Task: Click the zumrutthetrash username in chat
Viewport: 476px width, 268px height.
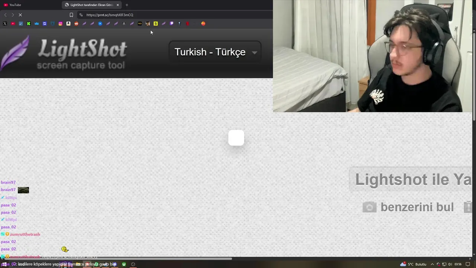Action: [25, 234]
